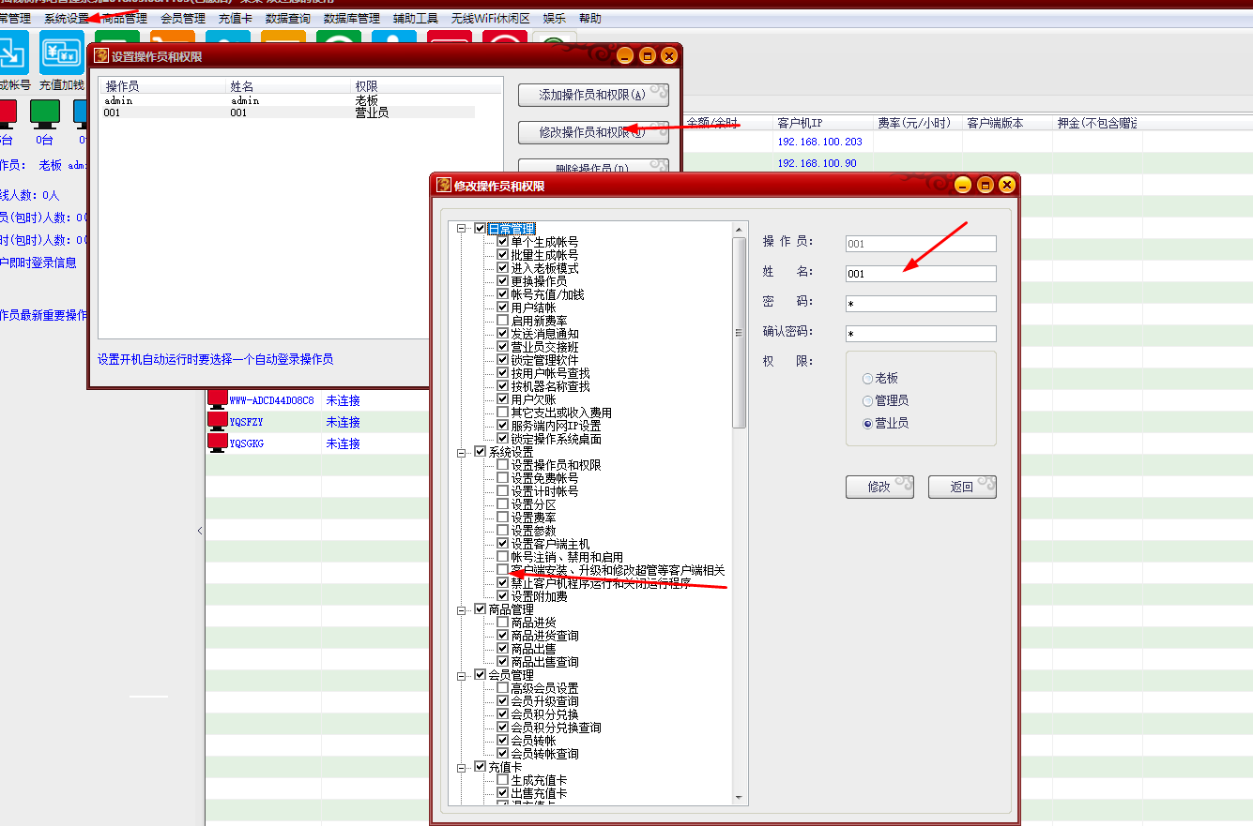Check the 高级会员设置 checkbox
The height and width of the screenshot is (826, 1253).
click(x=503, y=688)
